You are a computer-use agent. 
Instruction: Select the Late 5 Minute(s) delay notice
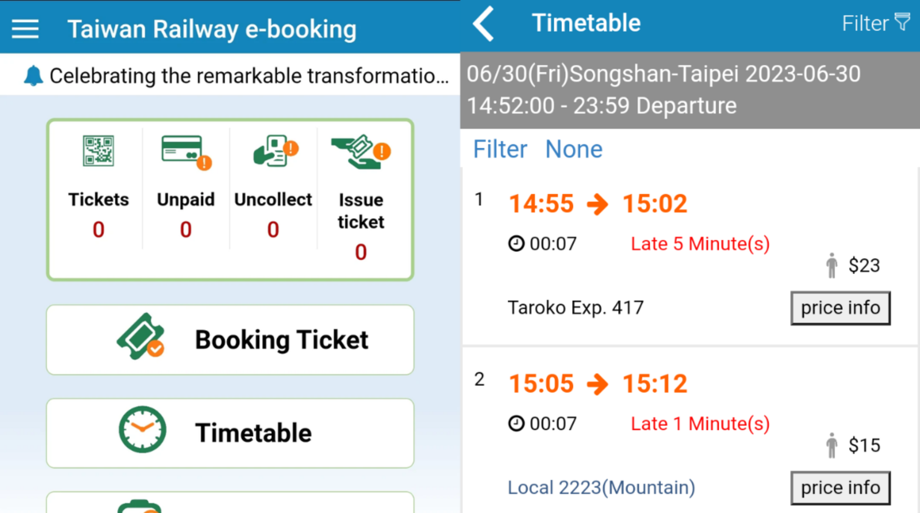(700, 243)
